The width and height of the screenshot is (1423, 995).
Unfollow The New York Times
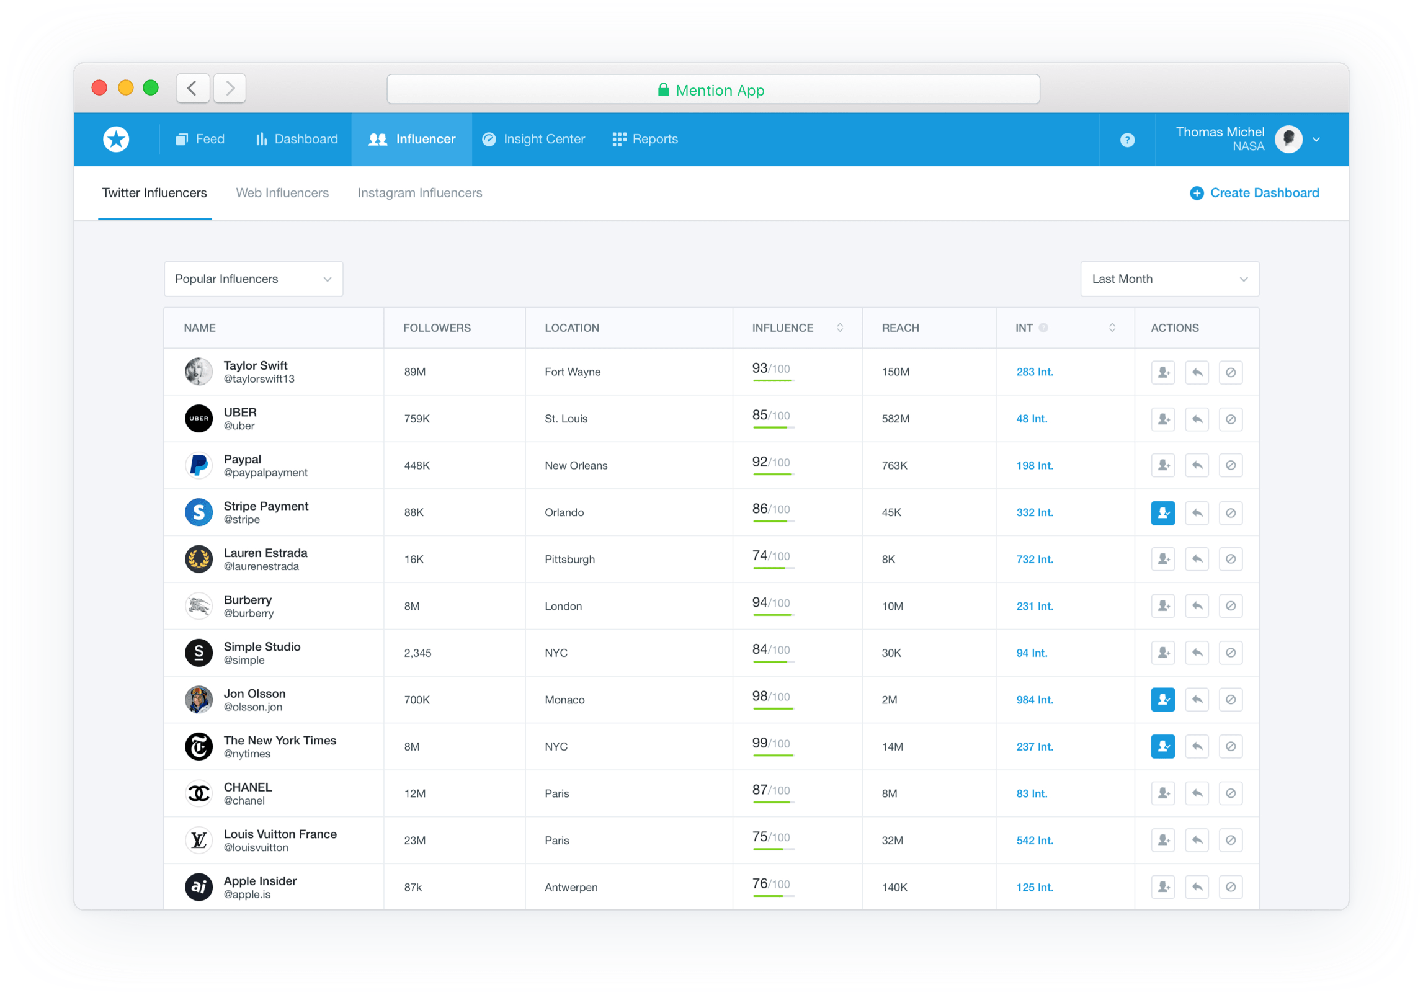pyautogui.click(x=1162, y=746)
